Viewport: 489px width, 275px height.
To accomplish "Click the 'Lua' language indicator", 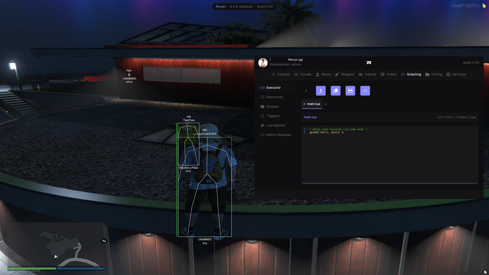I will pos(473,117).
